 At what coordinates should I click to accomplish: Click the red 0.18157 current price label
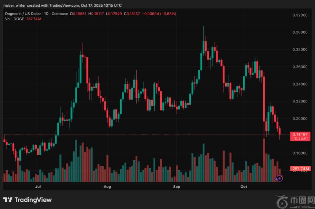(x=300, y=134)
